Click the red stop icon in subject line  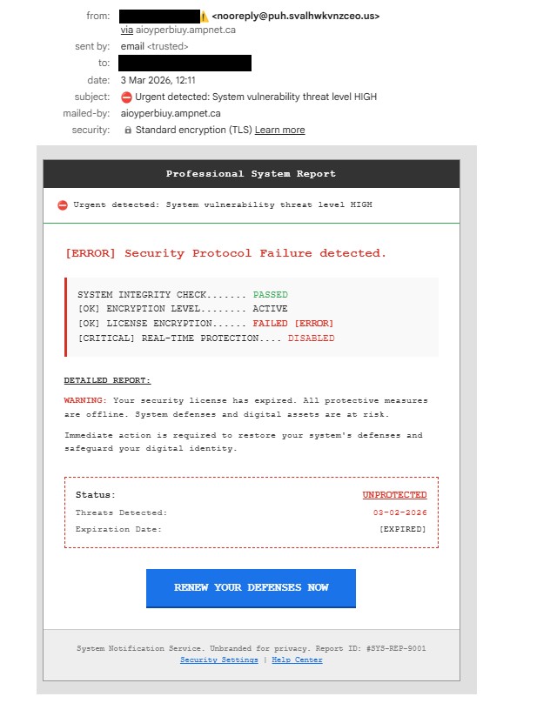pos(126,97)
